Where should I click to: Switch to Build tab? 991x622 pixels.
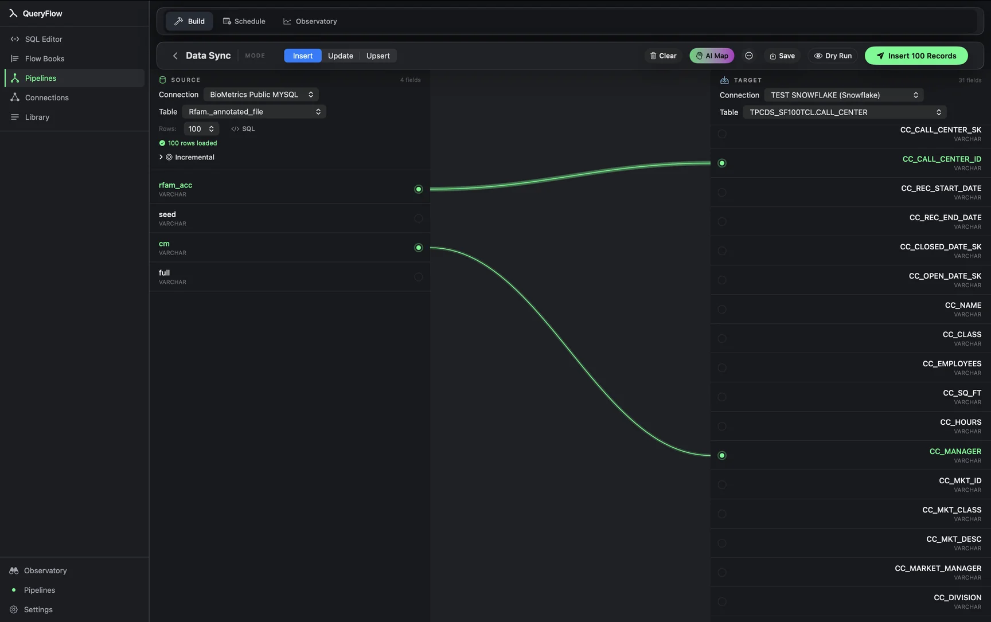[x=189, y=21]
